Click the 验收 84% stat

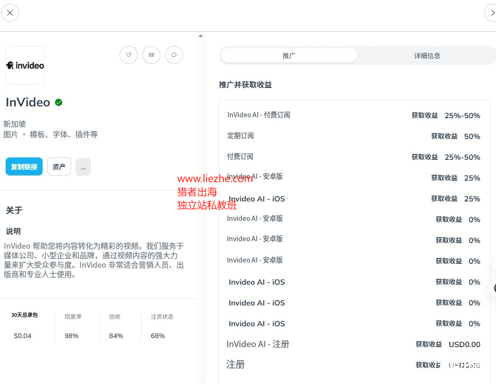click(x=116, y=326)
